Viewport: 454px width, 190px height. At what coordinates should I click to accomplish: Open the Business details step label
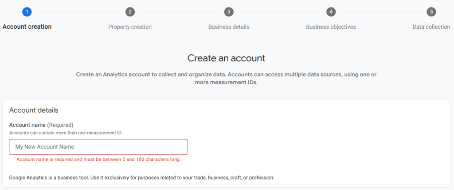point(229,27)
